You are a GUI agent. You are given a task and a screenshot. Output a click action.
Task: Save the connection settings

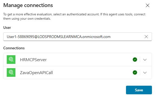click(139, 90)
